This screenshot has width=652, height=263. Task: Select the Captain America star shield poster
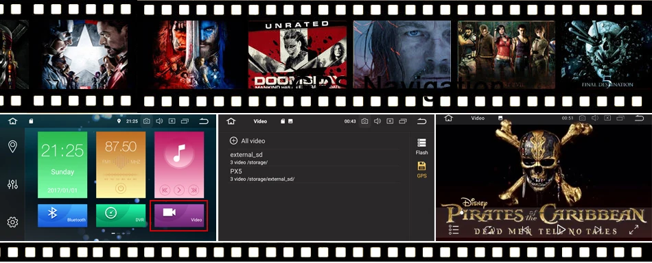point(86,54)
